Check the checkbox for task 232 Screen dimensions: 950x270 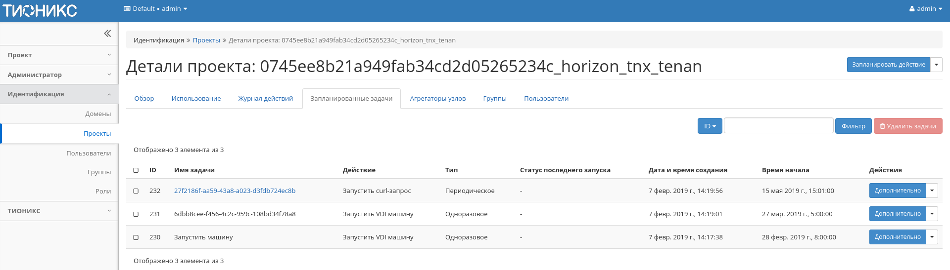click(136, 191)
